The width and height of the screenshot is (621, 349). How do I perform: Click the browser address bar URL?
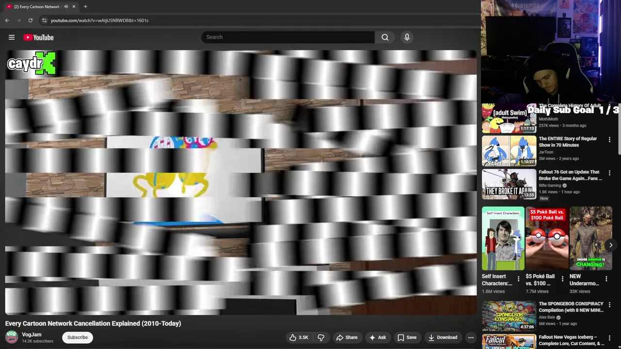pyautogui.click(x=99, y=20)
